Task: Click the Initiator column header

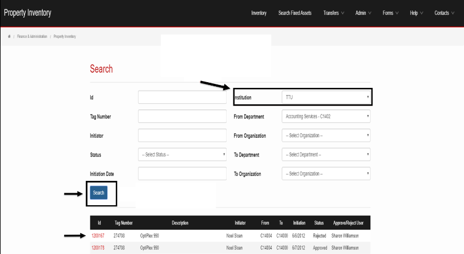Action: click(x=240, y=223)
